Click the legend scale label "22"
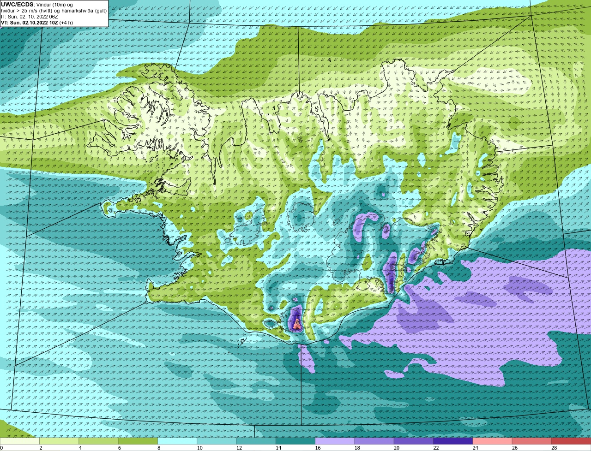 [436, 448]
